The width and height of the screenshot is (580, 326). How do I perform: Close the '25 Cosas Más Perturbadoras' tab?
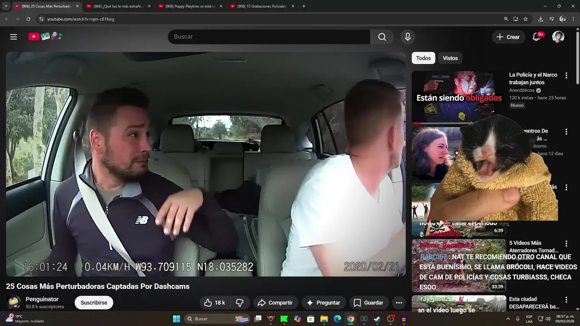click(77, 6)
